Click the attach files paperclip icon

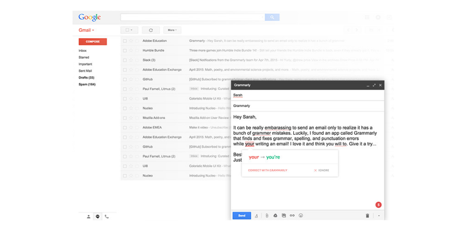point(267,216)
